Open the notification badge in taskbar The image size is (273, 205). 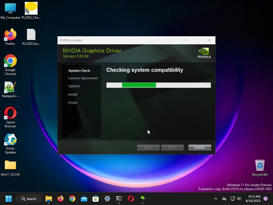pos(266,199)
